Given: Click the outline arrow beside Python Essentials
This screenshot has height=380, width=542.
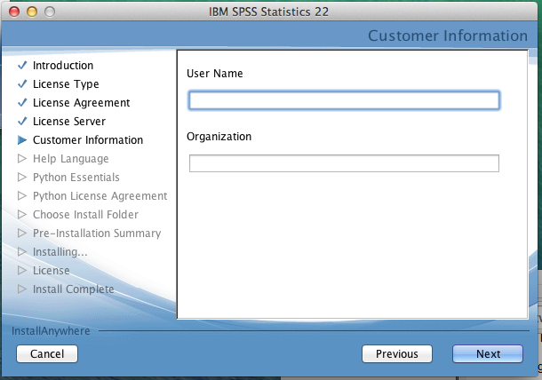Looking at the screenshot, I should pyautogui.click(x=22, y=178).
